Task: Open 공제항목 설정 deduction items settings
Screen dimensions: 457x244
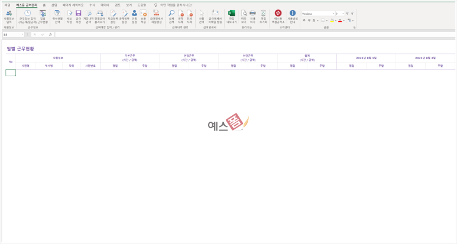Action: coord(124,17)
